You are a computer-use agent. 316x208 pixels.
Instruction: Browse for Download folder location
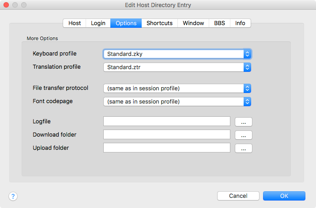pos(243,135)
